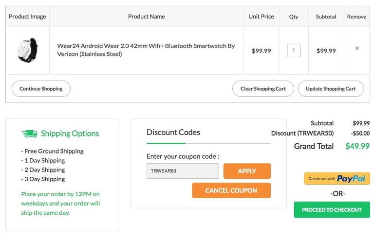Click the Discount Codes heading
The width and height of the screenshot is (374, 238).
pyautogui.click(x=173, y=132)
